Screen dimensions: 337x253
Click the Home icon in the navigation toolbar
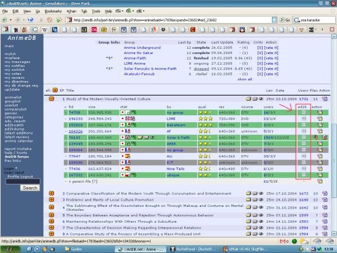pos(49,20)
